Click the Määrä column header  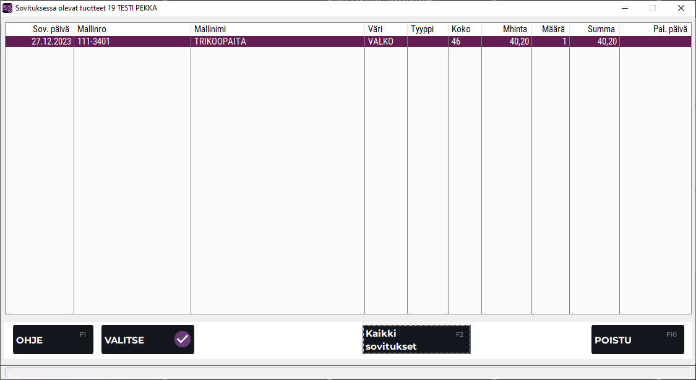pos(550,29)
